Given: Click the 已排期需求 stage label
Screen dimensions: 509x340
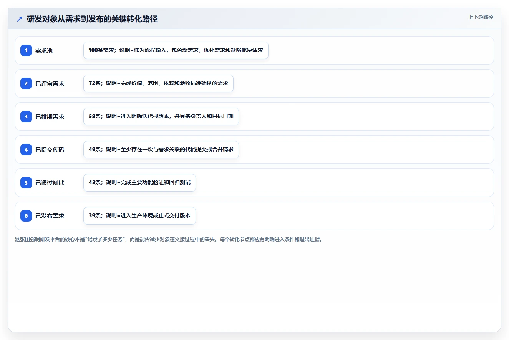Looking at the screenshot, I should click(50, 117).
